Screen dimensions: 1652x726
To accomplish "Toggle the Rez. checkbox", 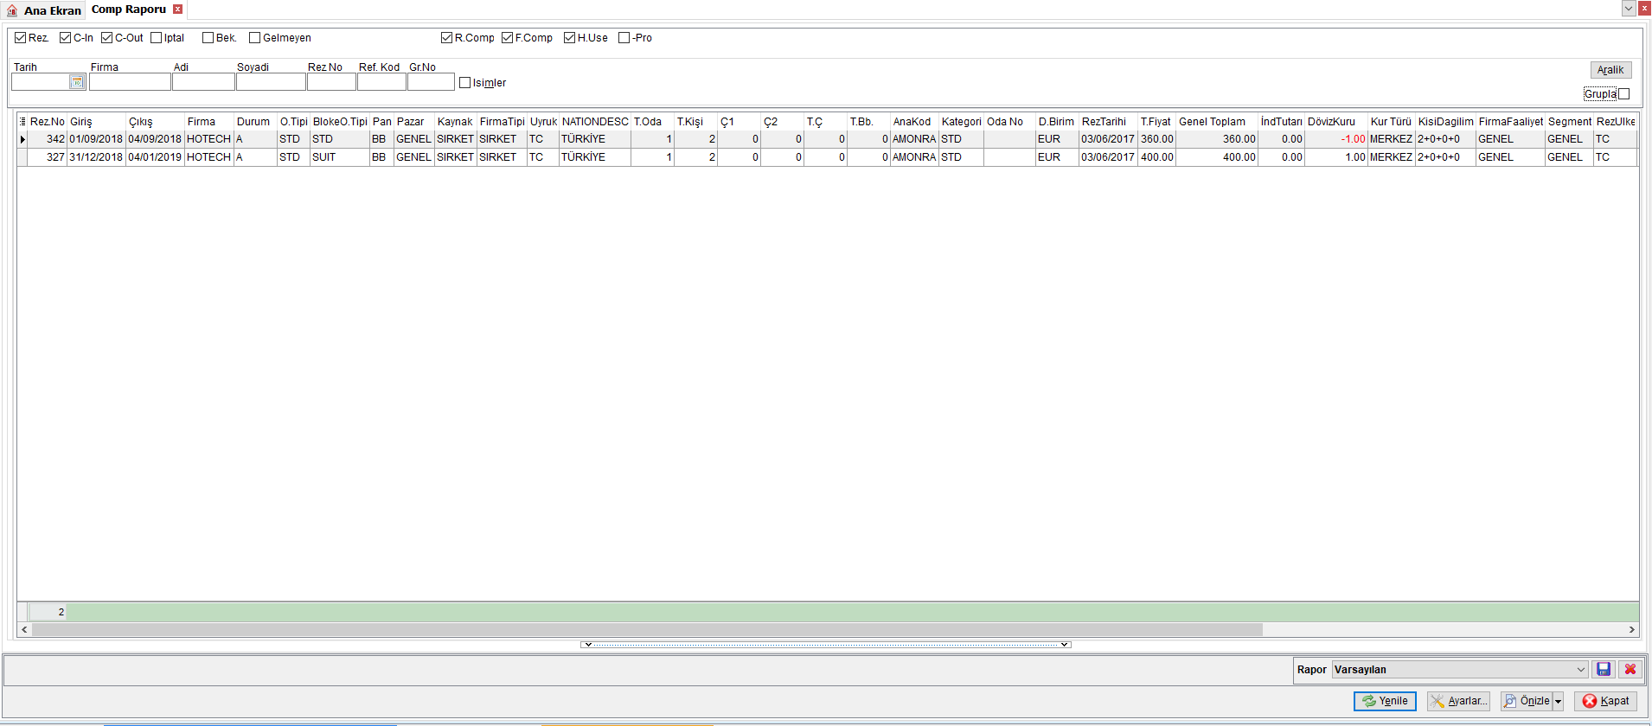I will click(x=20, y=38).
